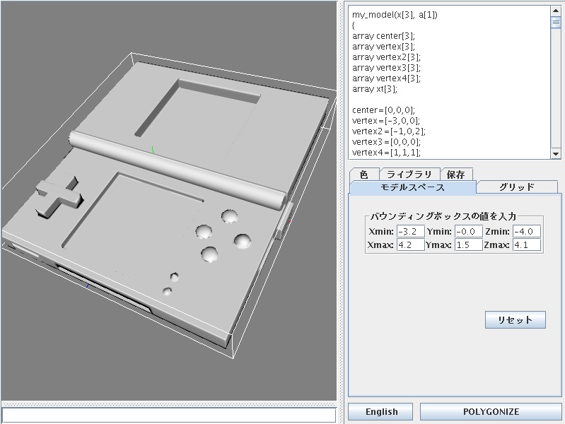Click the リセット button

click(516, 320)
